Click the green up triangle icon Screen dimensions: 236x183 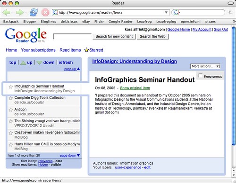point(23,63)
